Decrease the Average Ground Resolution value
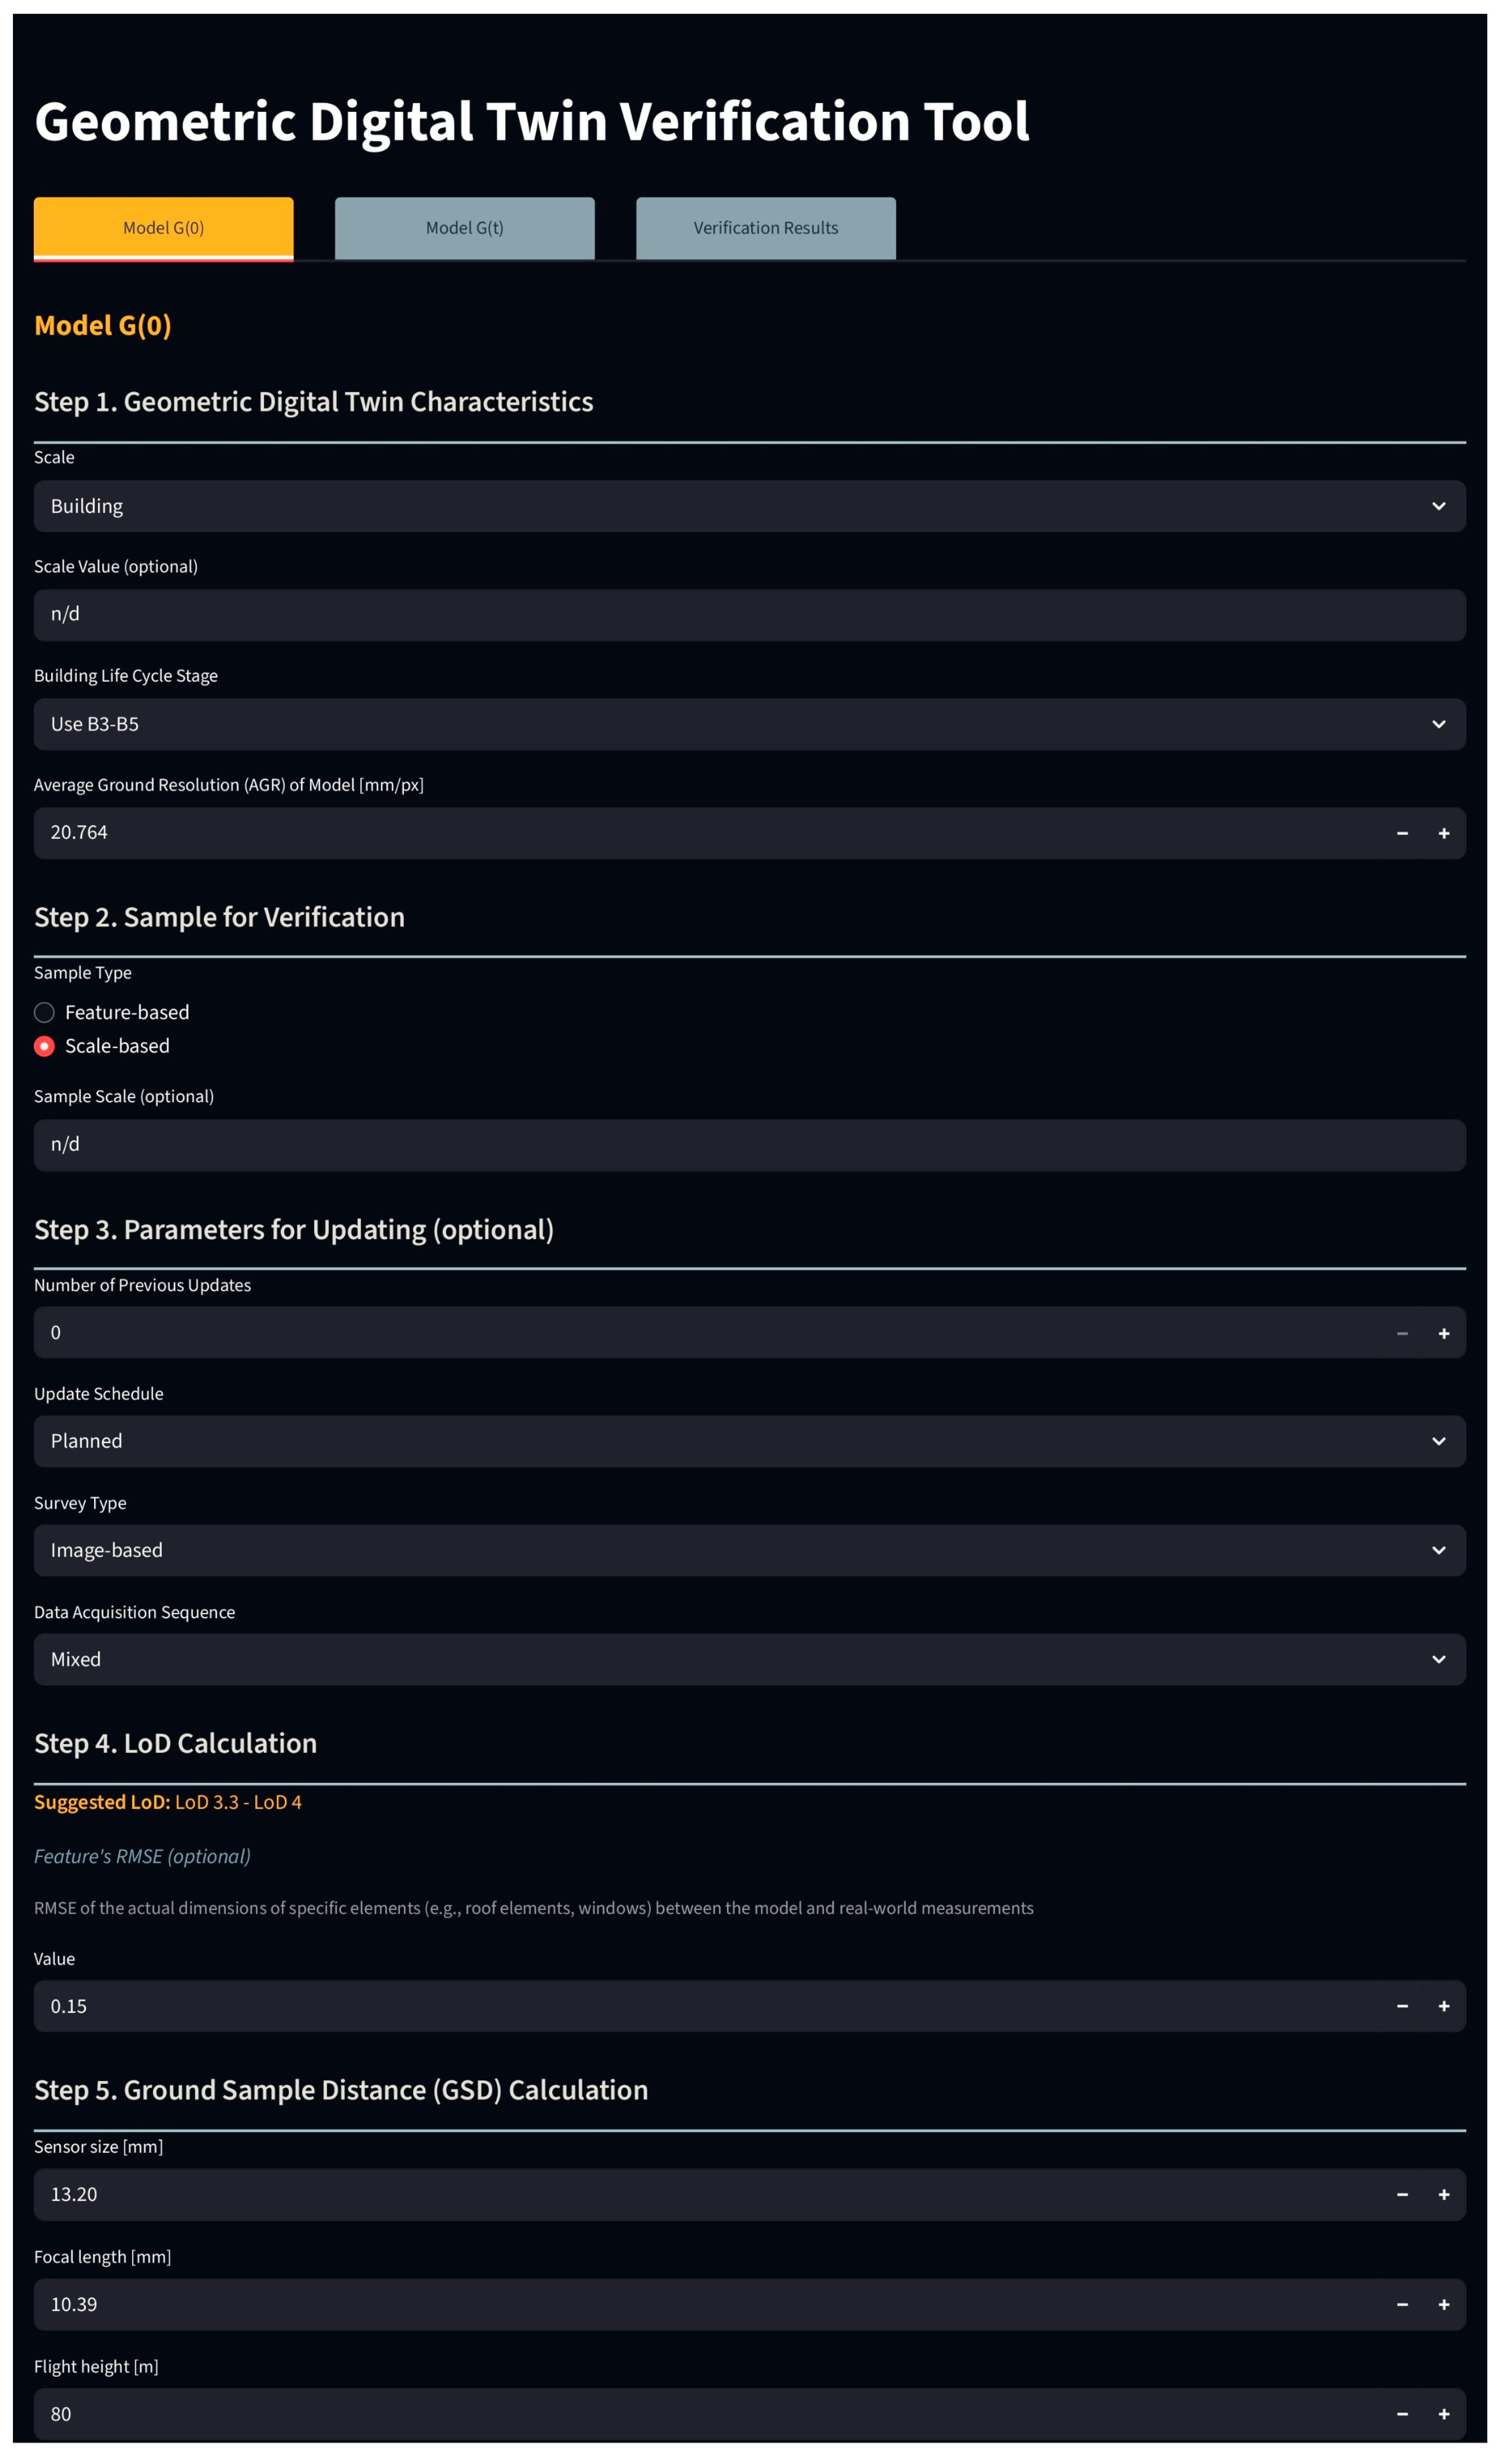1502x2457 pixels. pos(1401,833)
